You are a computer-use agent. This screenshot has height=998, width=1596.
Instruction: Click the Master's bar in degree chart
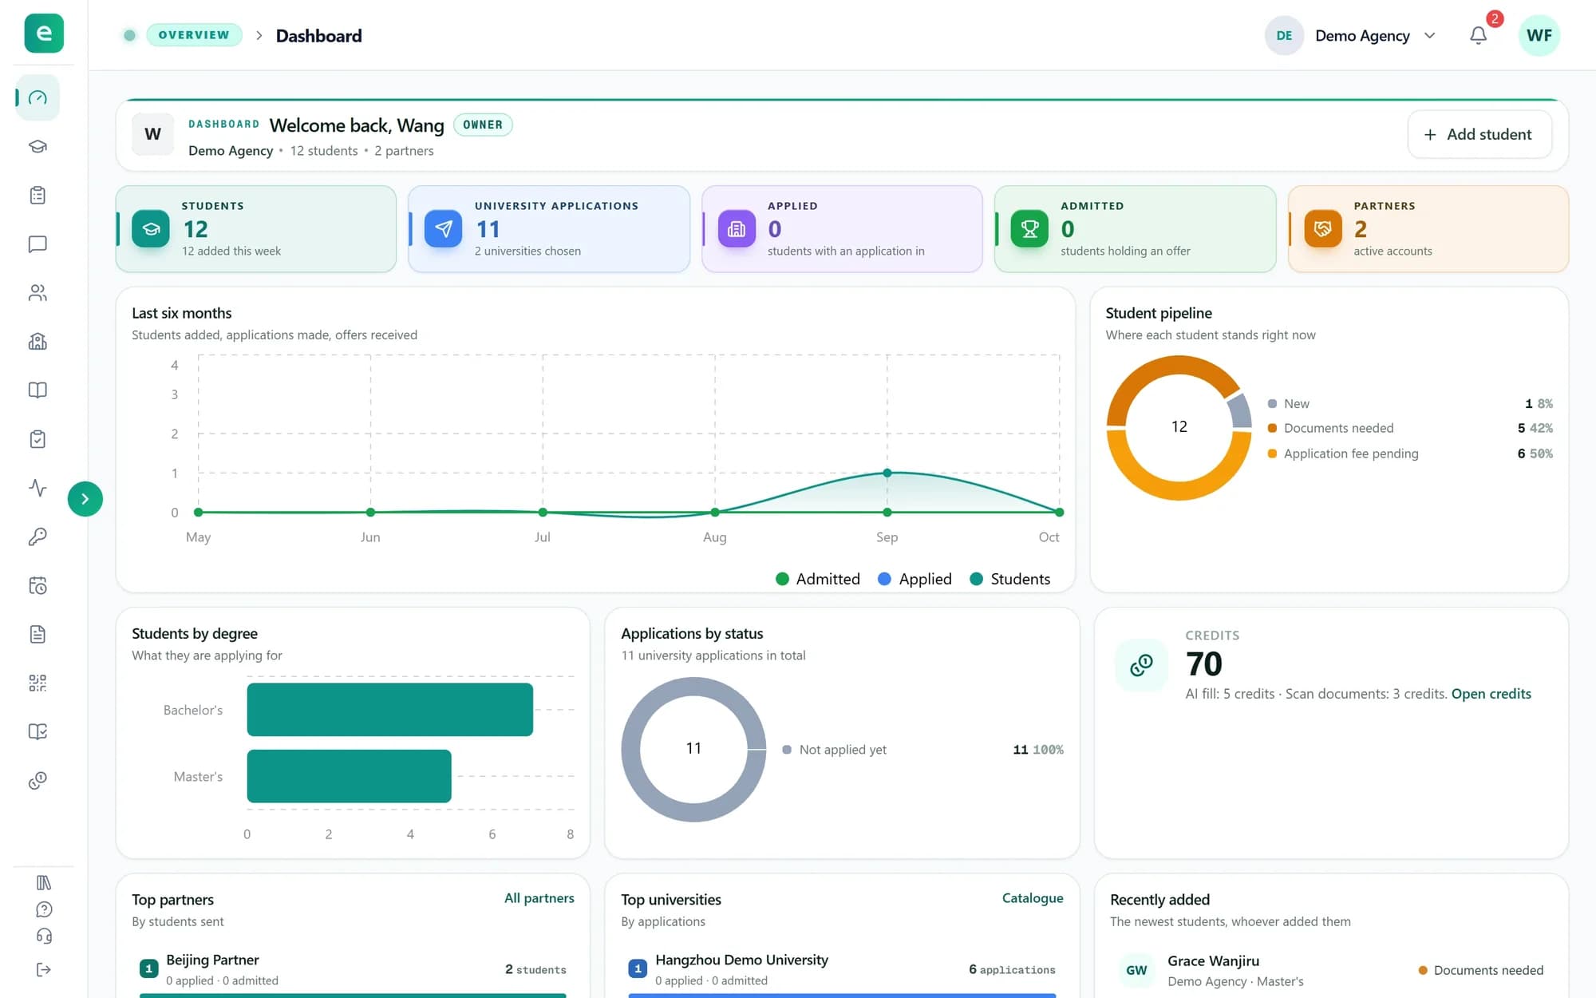(350, 776)
